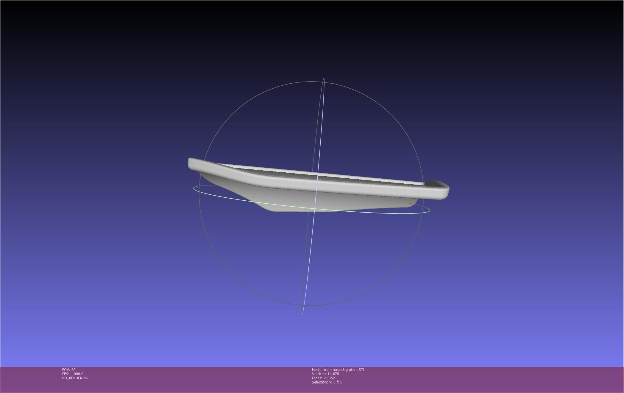Screen dimensions: 624x393
Task: Click the 'Selection: v: 0 f: 0' line
Action: pos(327,382)
